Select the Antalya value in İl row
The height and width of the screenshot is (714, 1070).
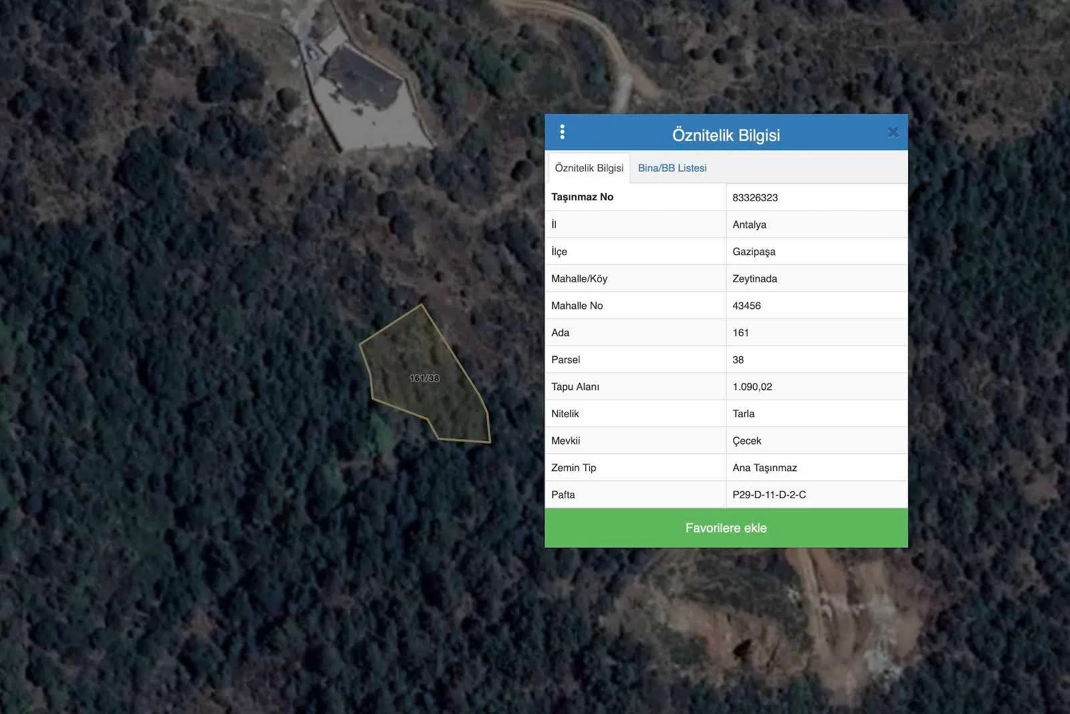(x=749, y=225)
